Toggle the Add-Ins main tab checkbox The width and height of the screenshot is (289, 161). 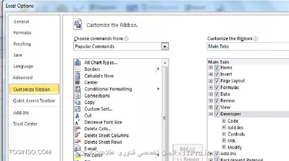click(x=217, y=154)
